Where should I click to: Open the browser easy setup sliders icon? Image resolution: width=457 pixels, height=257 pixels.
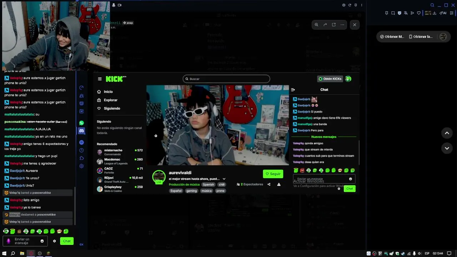452,13
